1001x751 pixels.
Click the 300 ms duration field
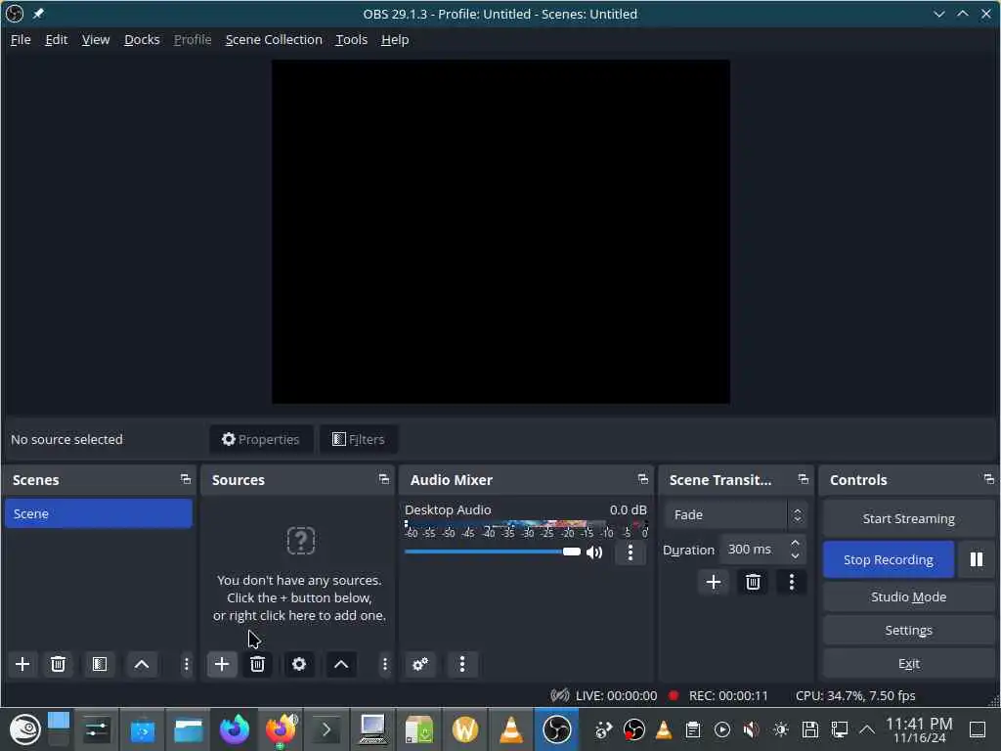[754, 550]
